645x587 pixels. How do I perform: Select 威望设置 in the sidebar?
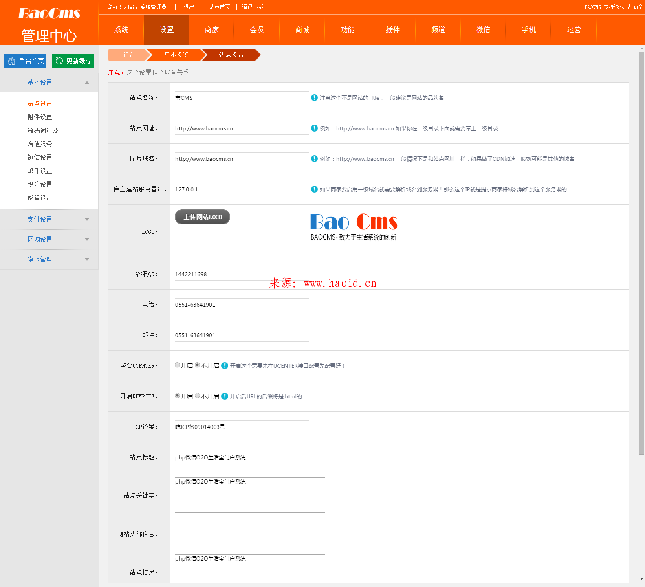point(40,198)
